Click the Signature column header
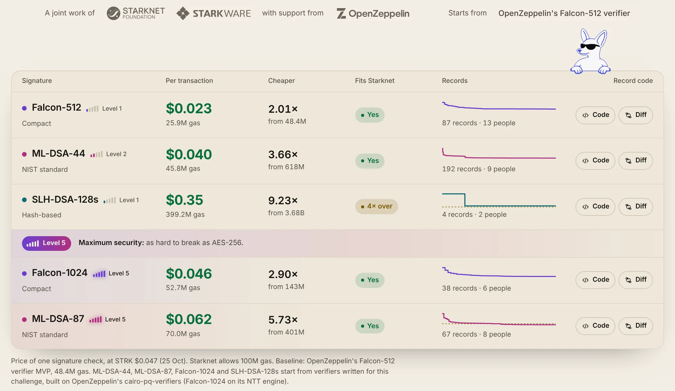The height and width of the screenshot is (391, 675). (37, 81)
